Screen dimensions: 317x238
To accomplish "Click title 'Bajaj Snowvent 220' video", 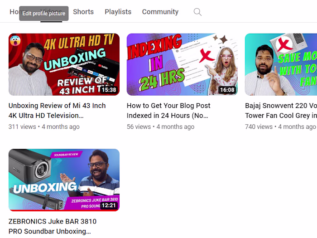I will (281, 111).
